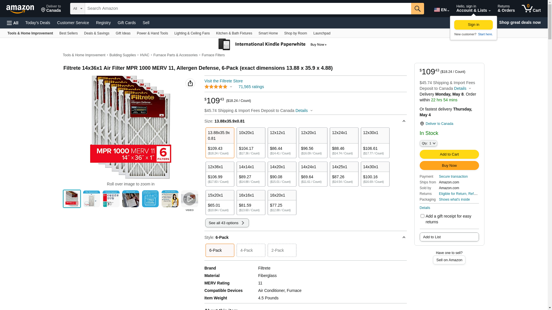Screen dimensions: 552x310
Task: Open the All search category dropdown
Action: 77,9
